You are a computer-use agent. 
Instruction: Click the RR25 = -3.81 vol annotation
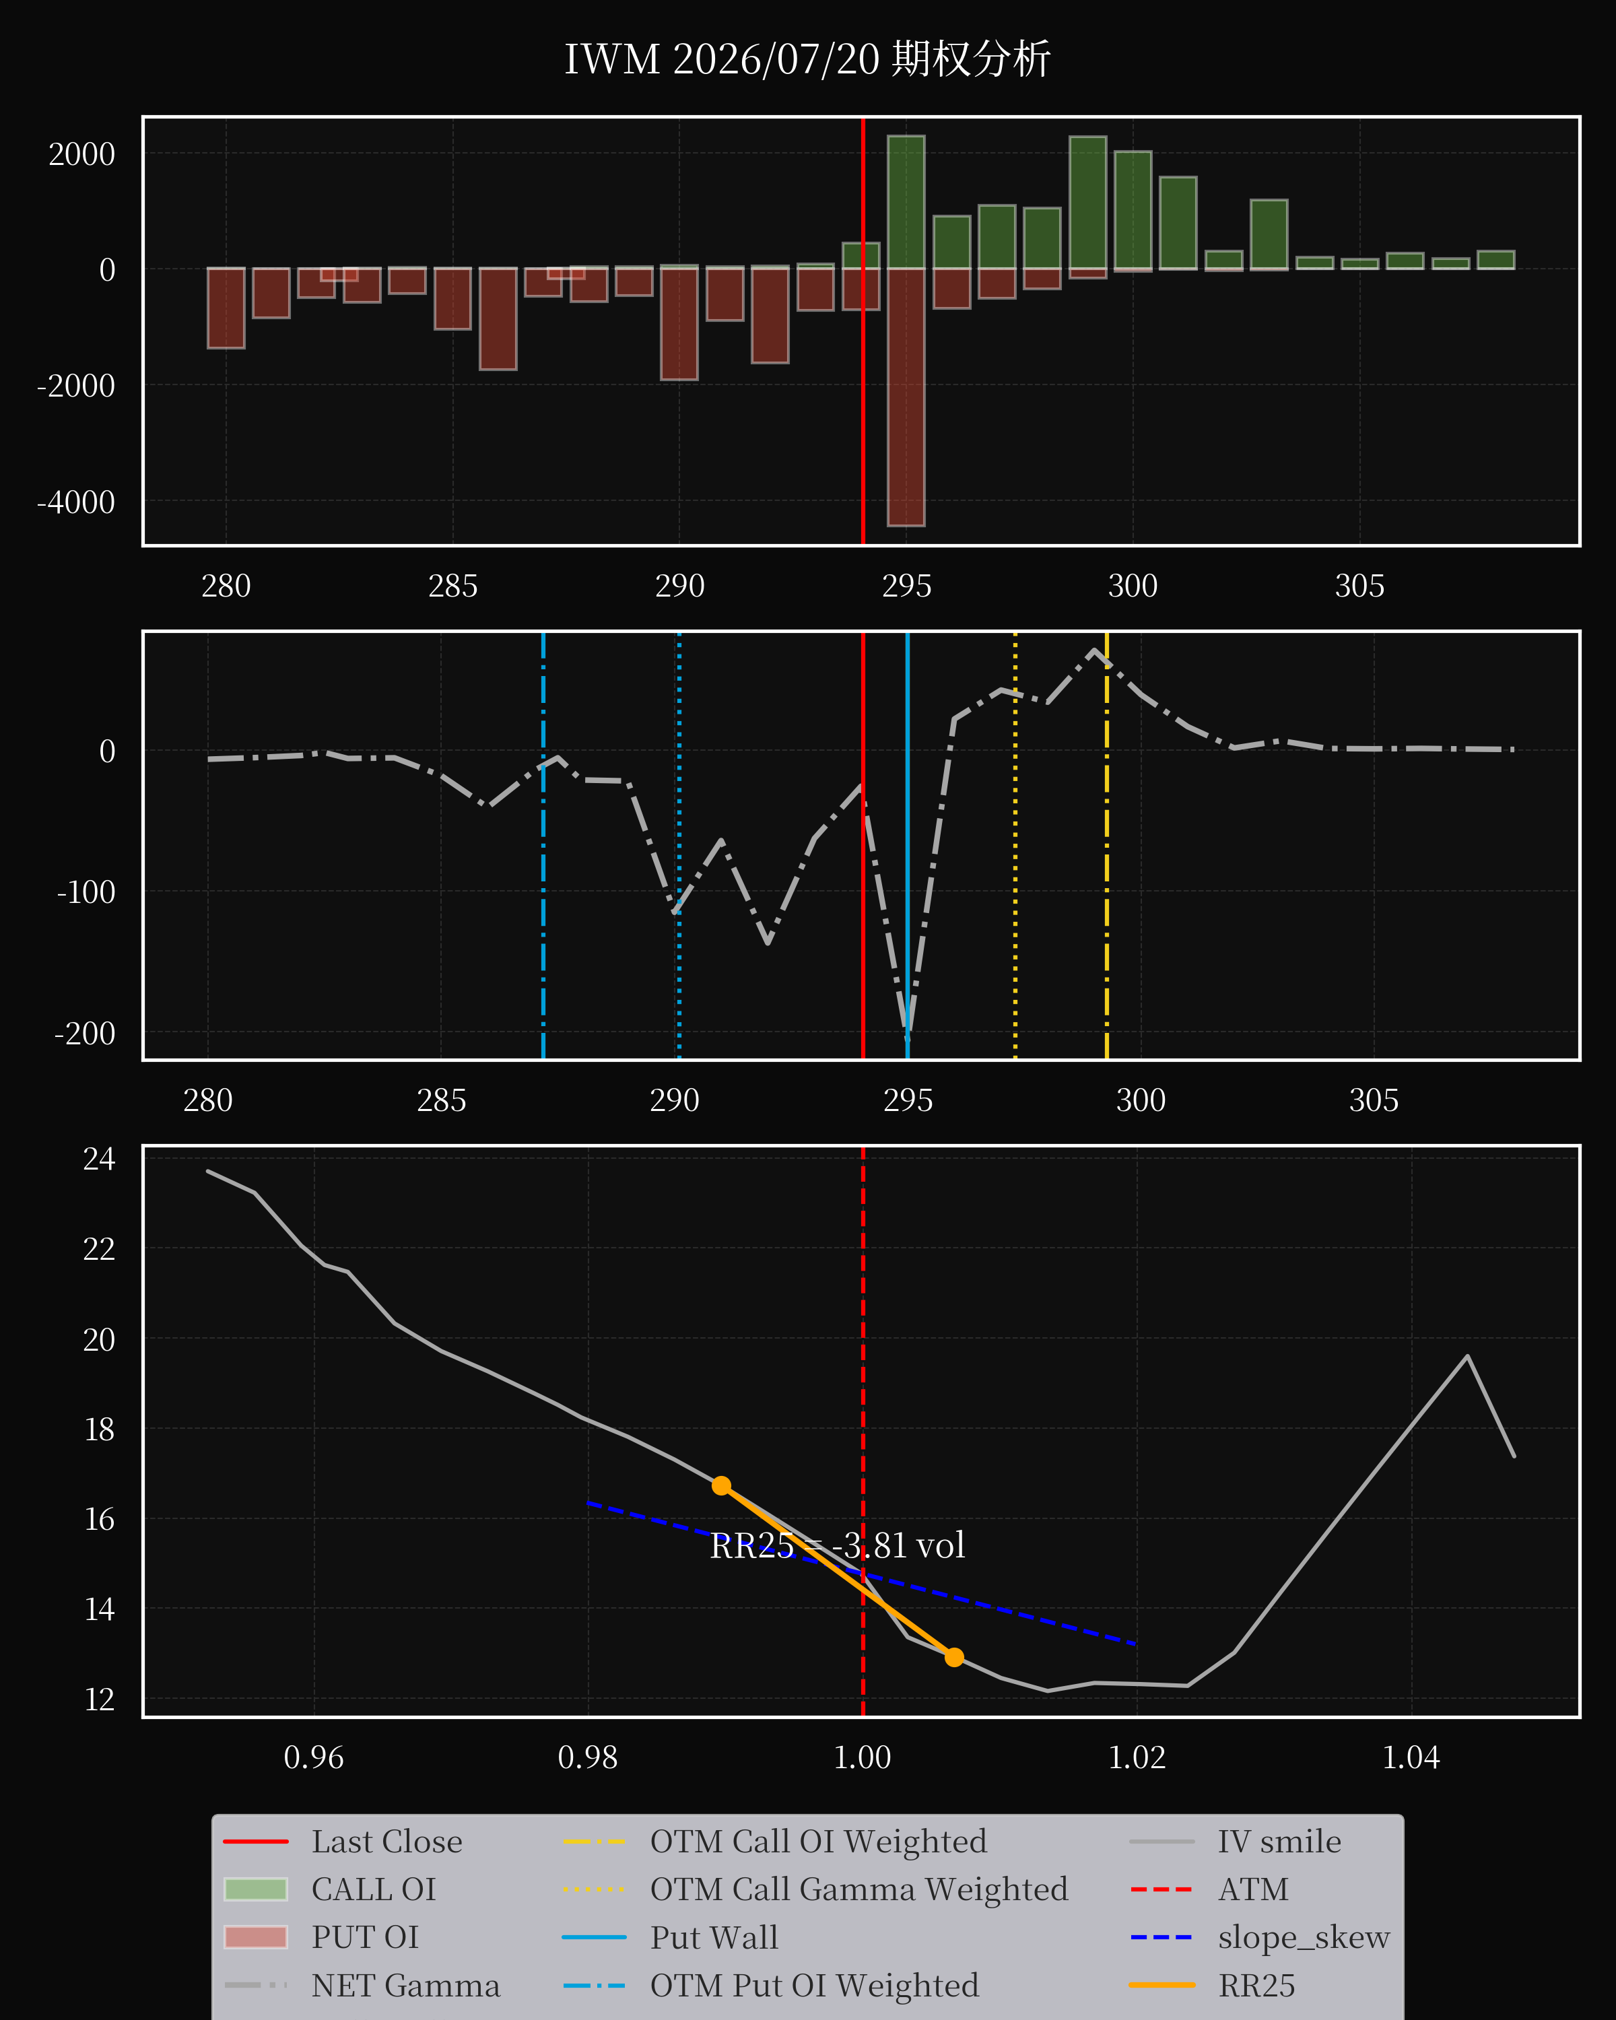point(838,1546)
